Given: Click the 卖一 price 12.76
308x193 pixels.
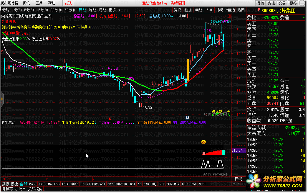Looking at the screenshot, I should (274, 46).
